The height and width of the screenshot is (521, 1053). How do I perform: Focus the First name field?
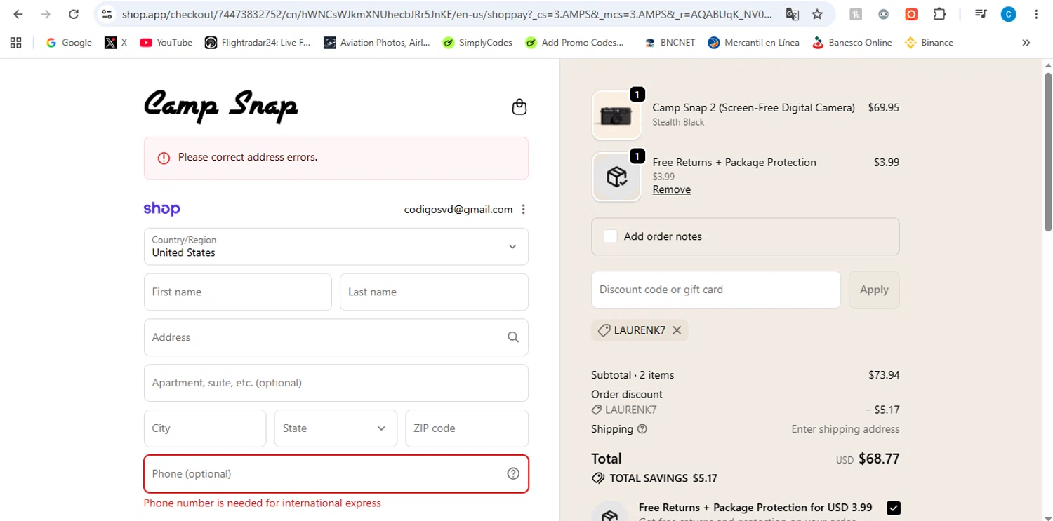click(x=238, y=292)
